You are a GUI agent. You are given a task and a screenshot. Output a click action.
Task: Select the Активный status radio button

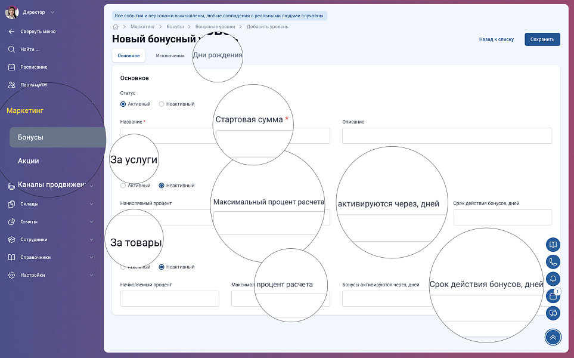point(123,104)
